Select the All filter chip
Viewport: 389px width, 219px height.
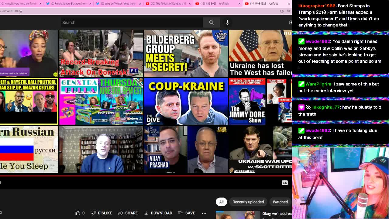point(221,202)
